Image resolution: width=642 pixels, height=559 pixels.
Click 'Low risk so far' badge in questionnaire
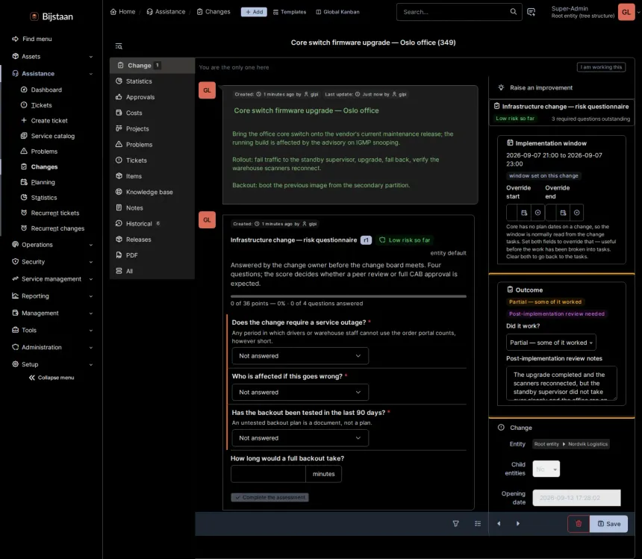coord(405,240)
